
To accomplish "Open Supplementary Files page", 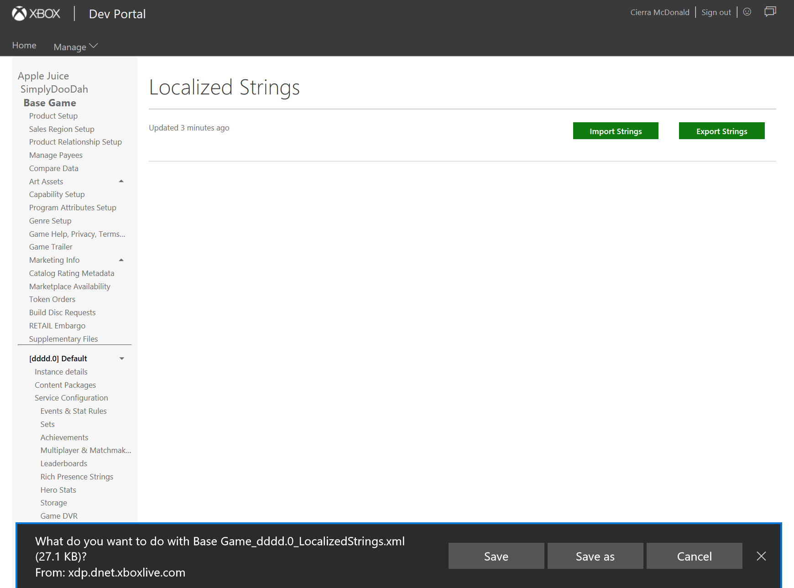I will click(x=63, y=339).
